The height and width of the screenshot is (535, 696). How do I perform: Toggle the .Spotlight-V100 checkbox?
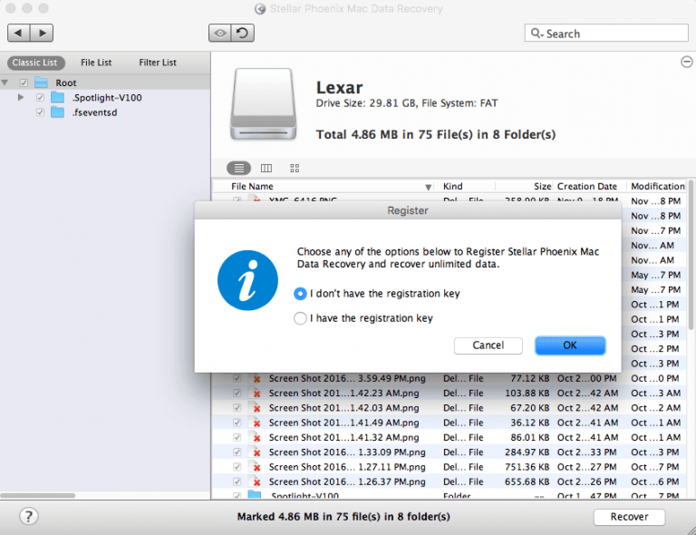coord(40,97)
